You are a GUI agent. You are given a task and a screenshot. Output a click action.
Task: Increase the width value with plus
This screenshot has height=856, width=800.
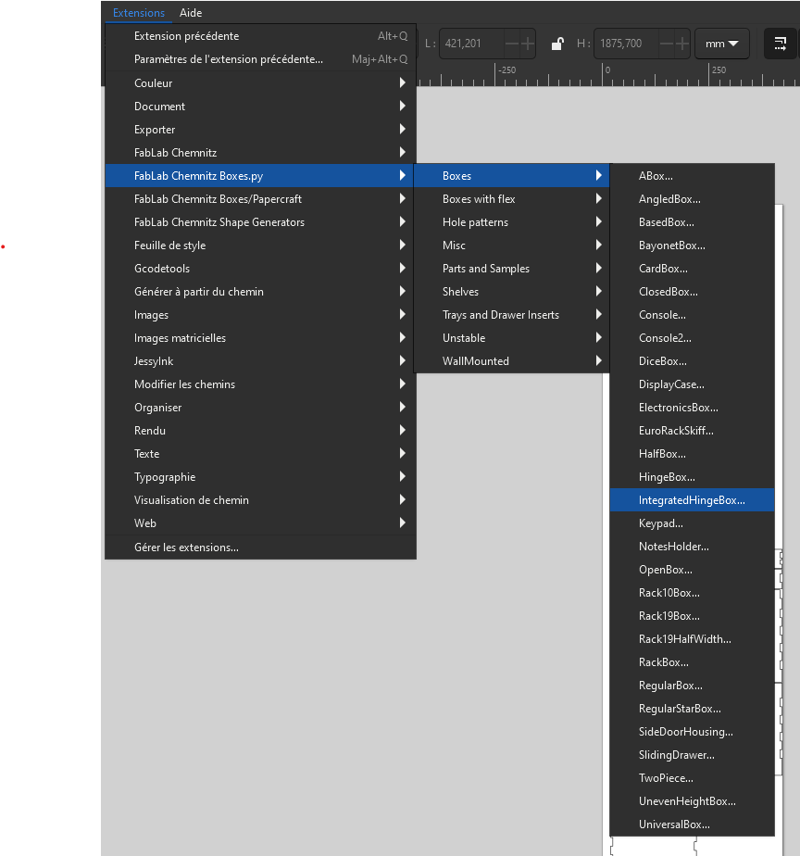(x=528, y=44)
